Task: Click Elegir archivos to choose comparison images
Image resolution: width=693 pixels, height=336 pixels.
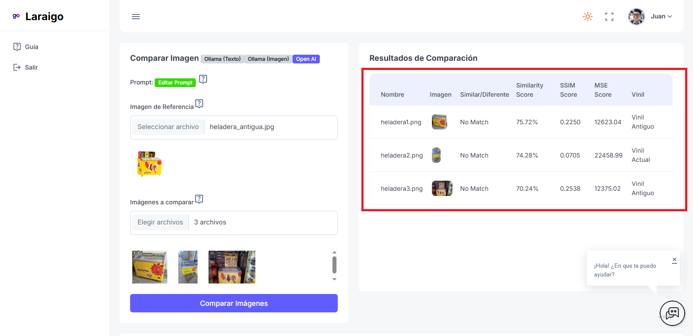Action: (160, 222)
